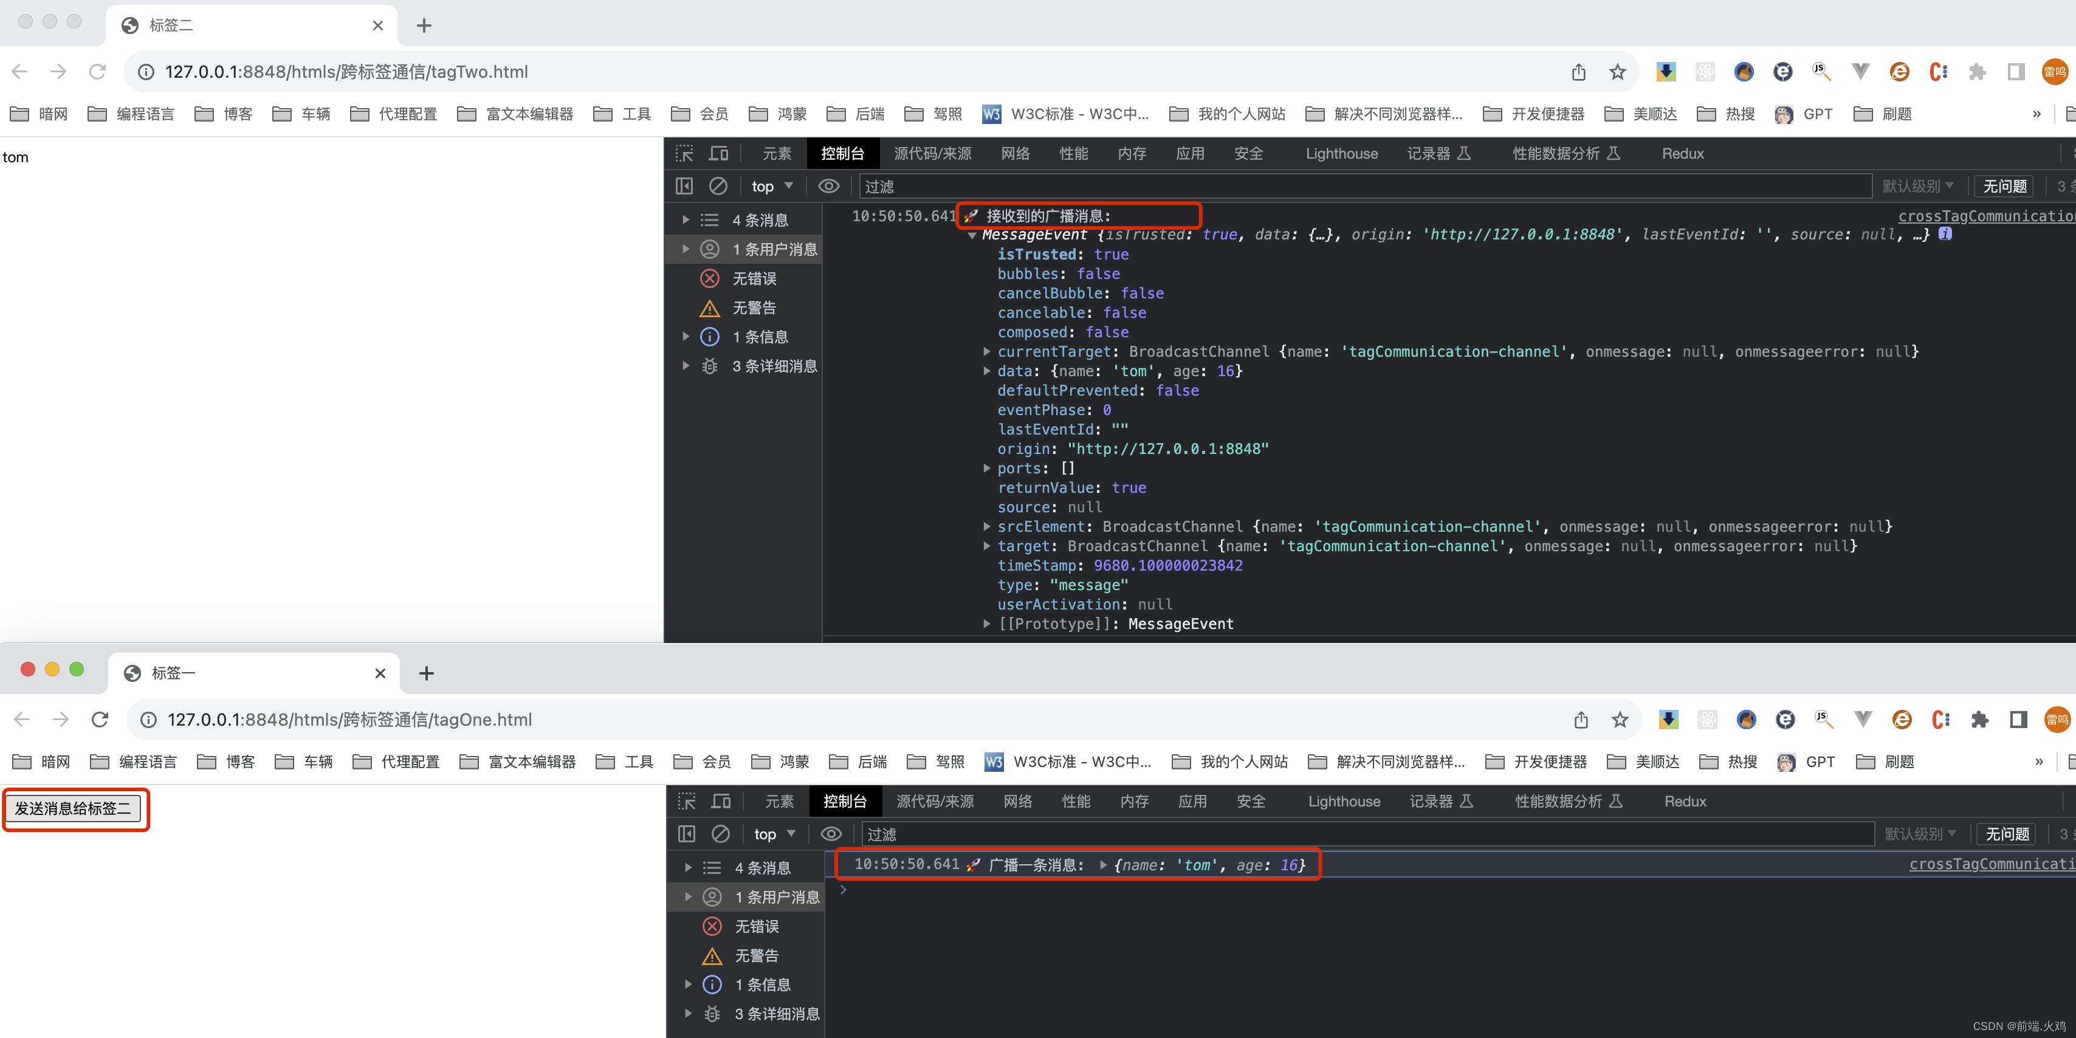This screenshot has height=1038, width=2076.
Task: Expand logged object {name: 'tom', age: 16} in bottom console
Action: tap(1103, 865)
